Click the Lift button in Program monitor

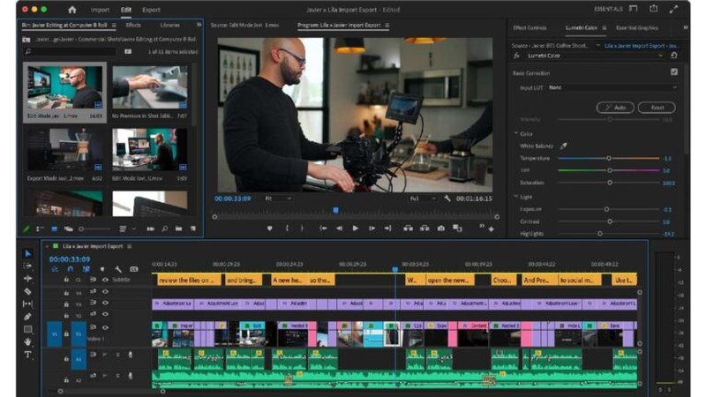pyautogui.click(x=409, y=228)
